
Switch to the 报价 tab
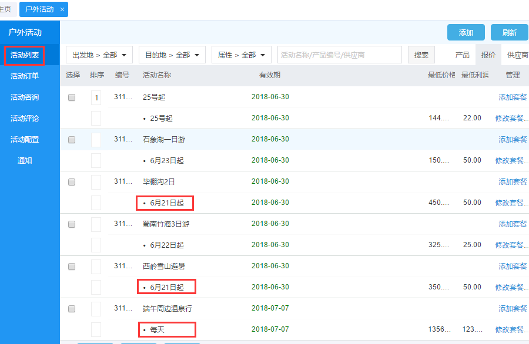488,55
